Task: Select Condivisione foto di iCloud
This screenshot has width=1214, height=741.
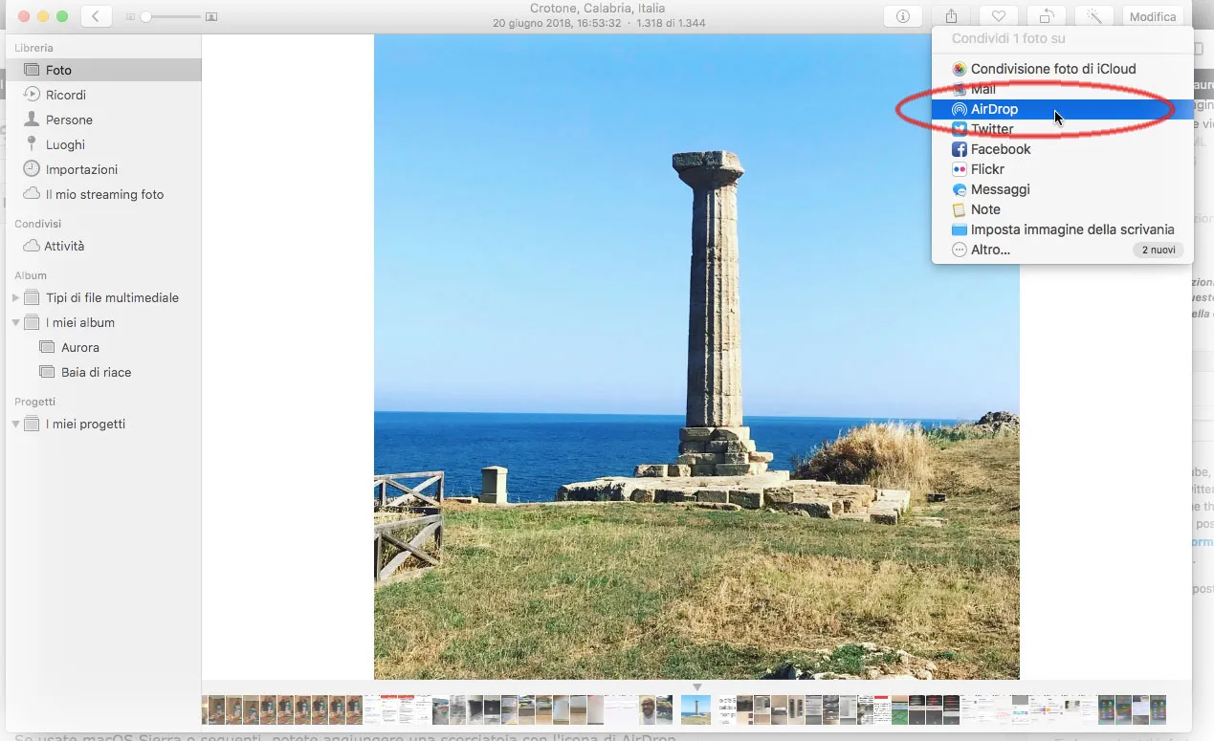Action: 1052,68
